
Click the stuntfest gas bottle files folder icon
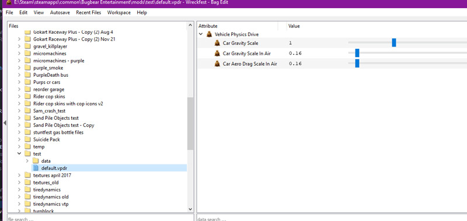pos(27,132)
